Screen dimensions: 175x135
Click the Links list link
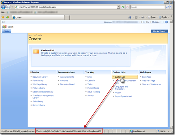(89, 77)
